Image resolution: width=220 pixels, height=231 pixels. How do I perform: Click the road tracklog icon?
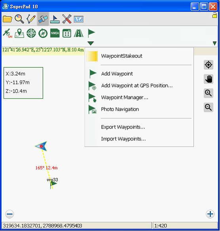tap(78, 33)
